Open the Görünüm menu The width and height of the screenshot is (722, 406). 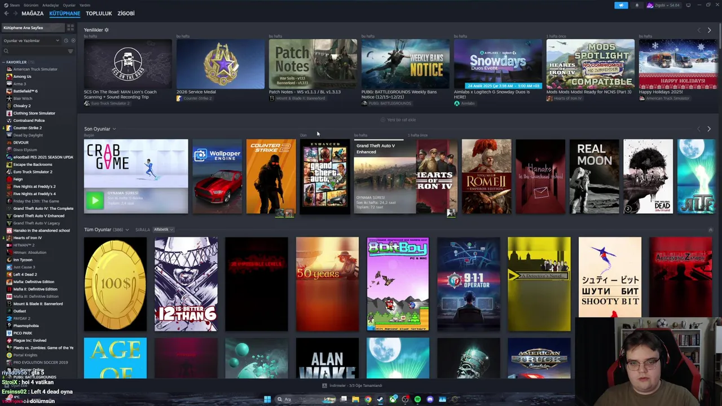31,5
